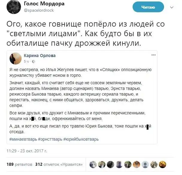Click the default gray silhouette liker avatar

click(145, 165)
